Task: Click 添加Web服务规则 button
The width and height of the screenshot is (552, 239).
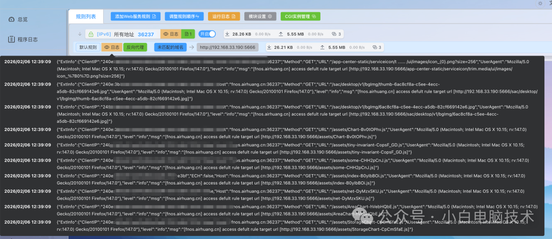Action: point(135,16)
